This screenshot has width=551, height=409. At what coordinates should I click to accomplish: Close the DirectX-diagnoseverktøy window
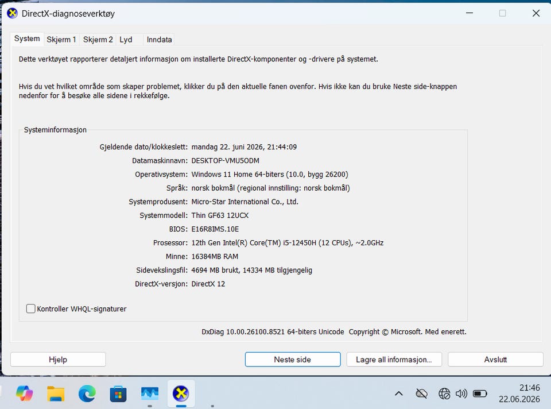tap(536, 13)
